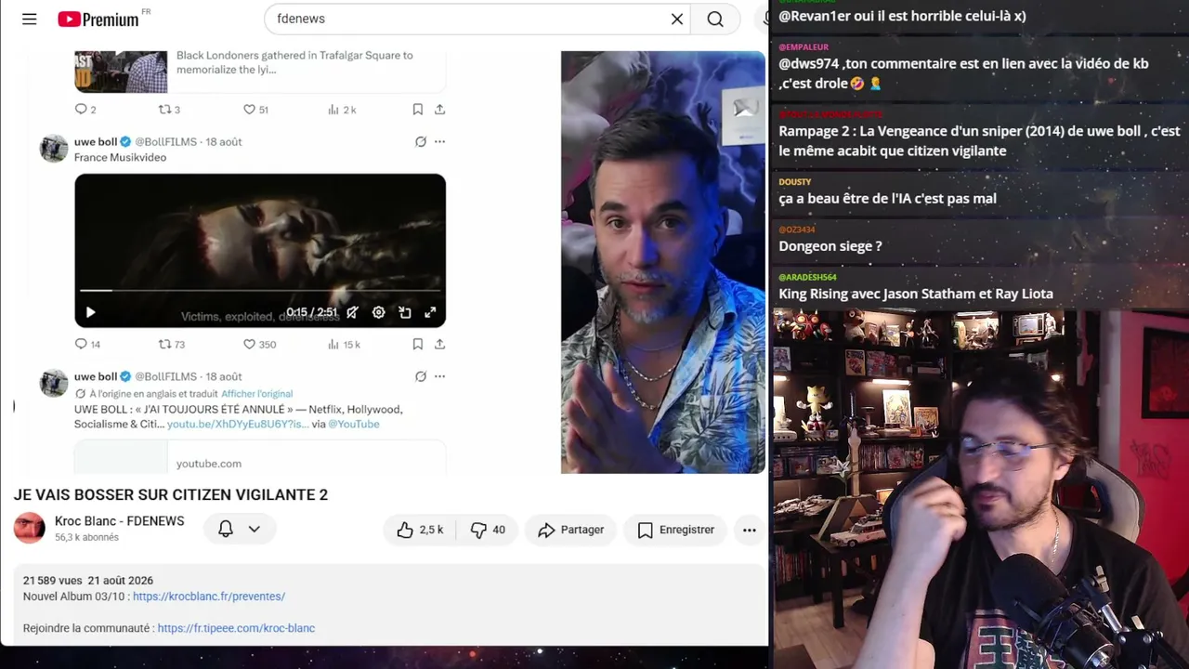The height and width of the screenshot is (669, 1189).
Task: Like the video with 2,5 k likes
Action: point(420,530)
